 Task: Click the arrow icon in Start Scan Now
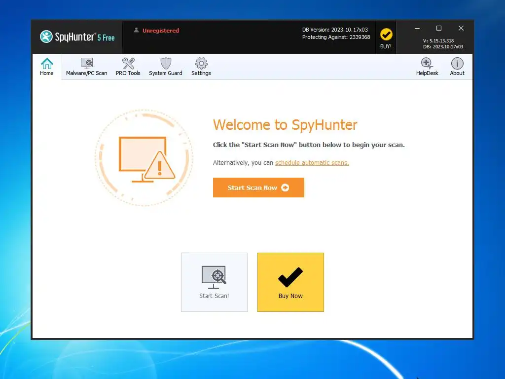click(x=285, y=188)
